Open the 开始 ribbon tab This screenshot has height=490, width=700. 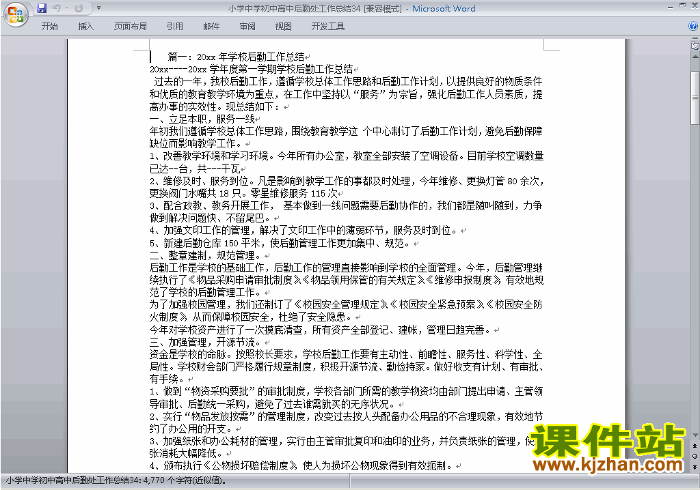tap(49, 27)
